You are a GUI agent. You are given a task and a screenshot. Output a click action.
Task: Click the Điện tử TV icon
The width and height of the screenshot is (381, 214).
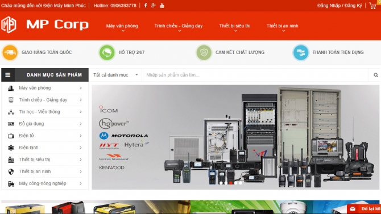point(11,136)
